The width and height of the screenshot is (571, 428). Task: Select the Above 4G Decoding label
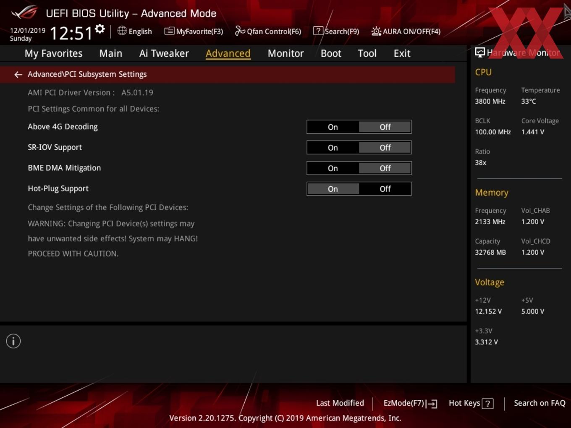point(63,127)
